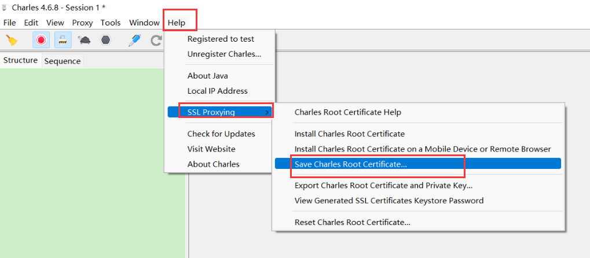Switch to the Sequence tab
Screen dimensions: 590x258
pyautogui.click(x=63, y=61)
